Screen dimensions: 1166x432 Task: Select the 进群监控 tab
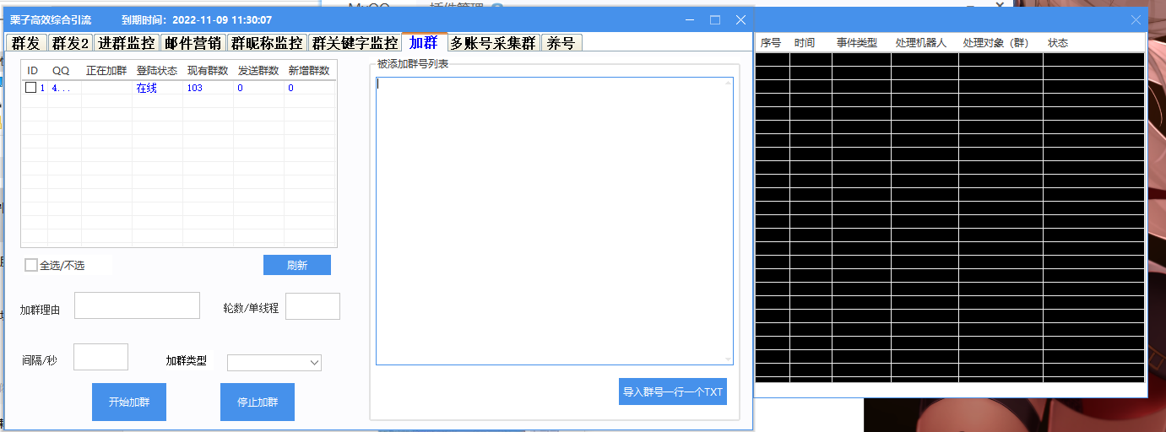tap(127, 43)
